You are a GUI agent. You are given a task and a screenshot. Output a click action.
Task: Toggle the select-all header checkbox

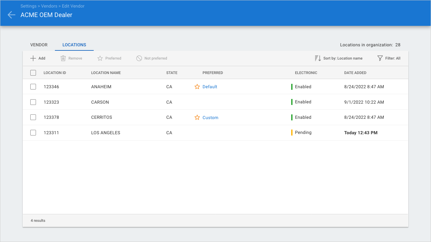33,73
